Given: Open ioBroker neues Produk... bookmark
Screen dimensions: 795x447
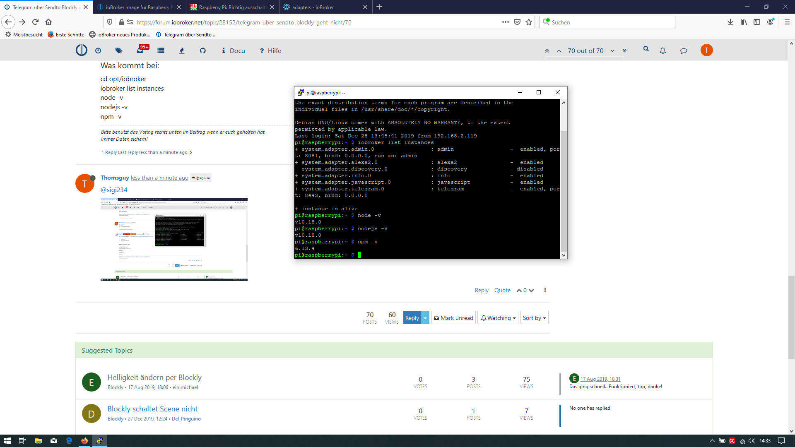Looking at the screenshot, I should tap(120, 35).
